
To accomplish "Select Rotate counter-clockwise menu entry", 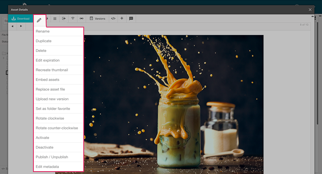I will coord(58,128).
